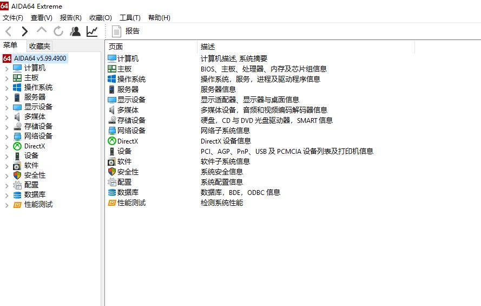This screenshot has height=306, width=481.
Task: Click the Back navigation arrow
Action: pyautogui.click(x=9, y=31)
